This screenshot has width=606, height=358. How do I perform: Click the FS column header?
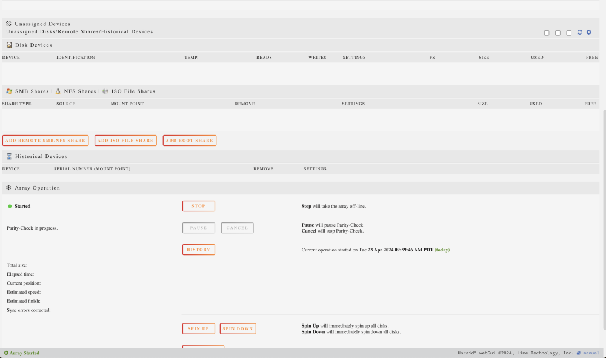(432, 57)
